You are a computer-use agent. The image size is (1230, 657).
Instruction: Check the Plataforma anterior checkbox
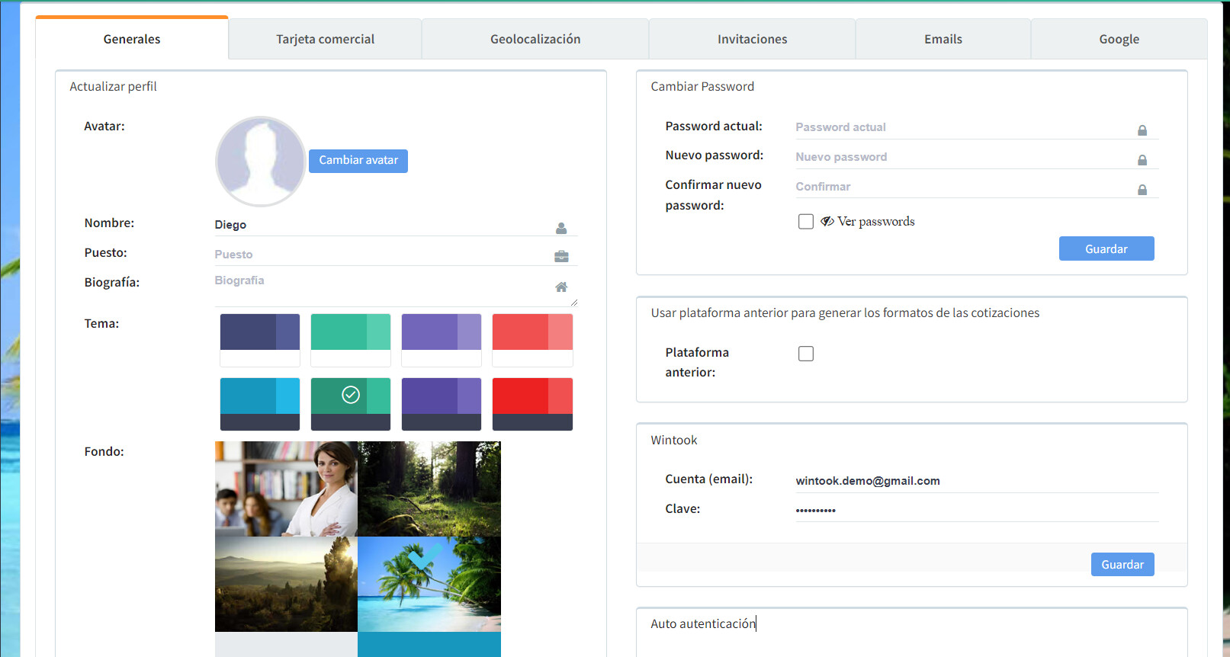(805, 354)
